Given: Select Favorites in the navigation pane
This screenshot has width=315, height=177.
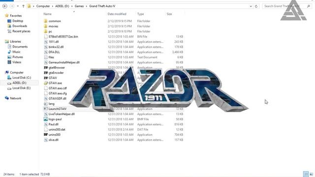Looking at the screenshot, I should [16, 16].
